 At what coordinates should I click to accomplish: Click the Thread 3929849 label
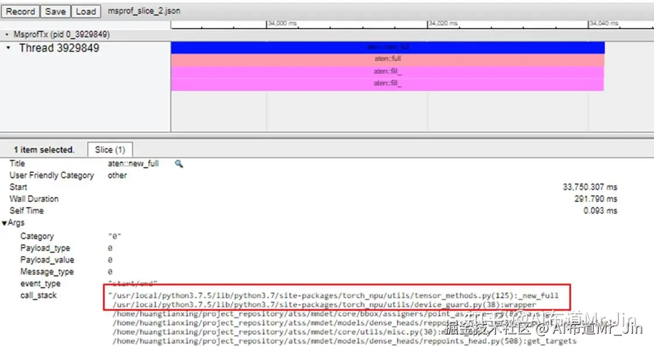pyautogui.click(x=59, y=48)
